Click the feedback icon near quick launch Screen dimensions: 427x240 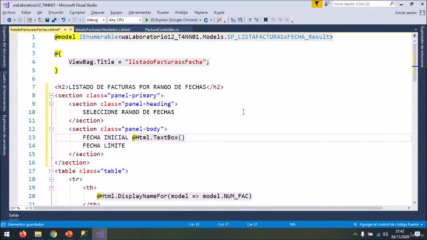327,4
